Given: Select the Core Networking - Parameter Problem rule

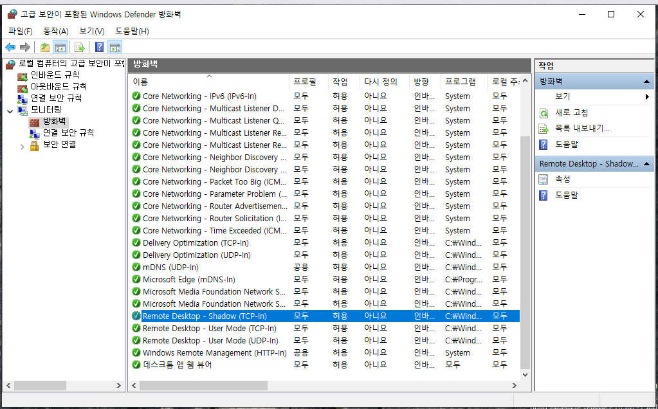Looking at the screenshot, I should (x=214, y=194).
